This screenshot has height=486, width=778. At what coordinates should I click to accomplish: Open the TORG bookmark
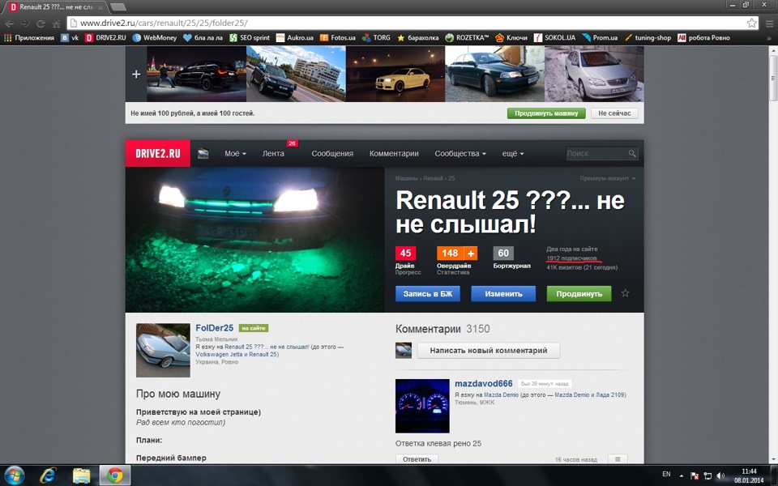pyautogui.click(x=376, y=38)
